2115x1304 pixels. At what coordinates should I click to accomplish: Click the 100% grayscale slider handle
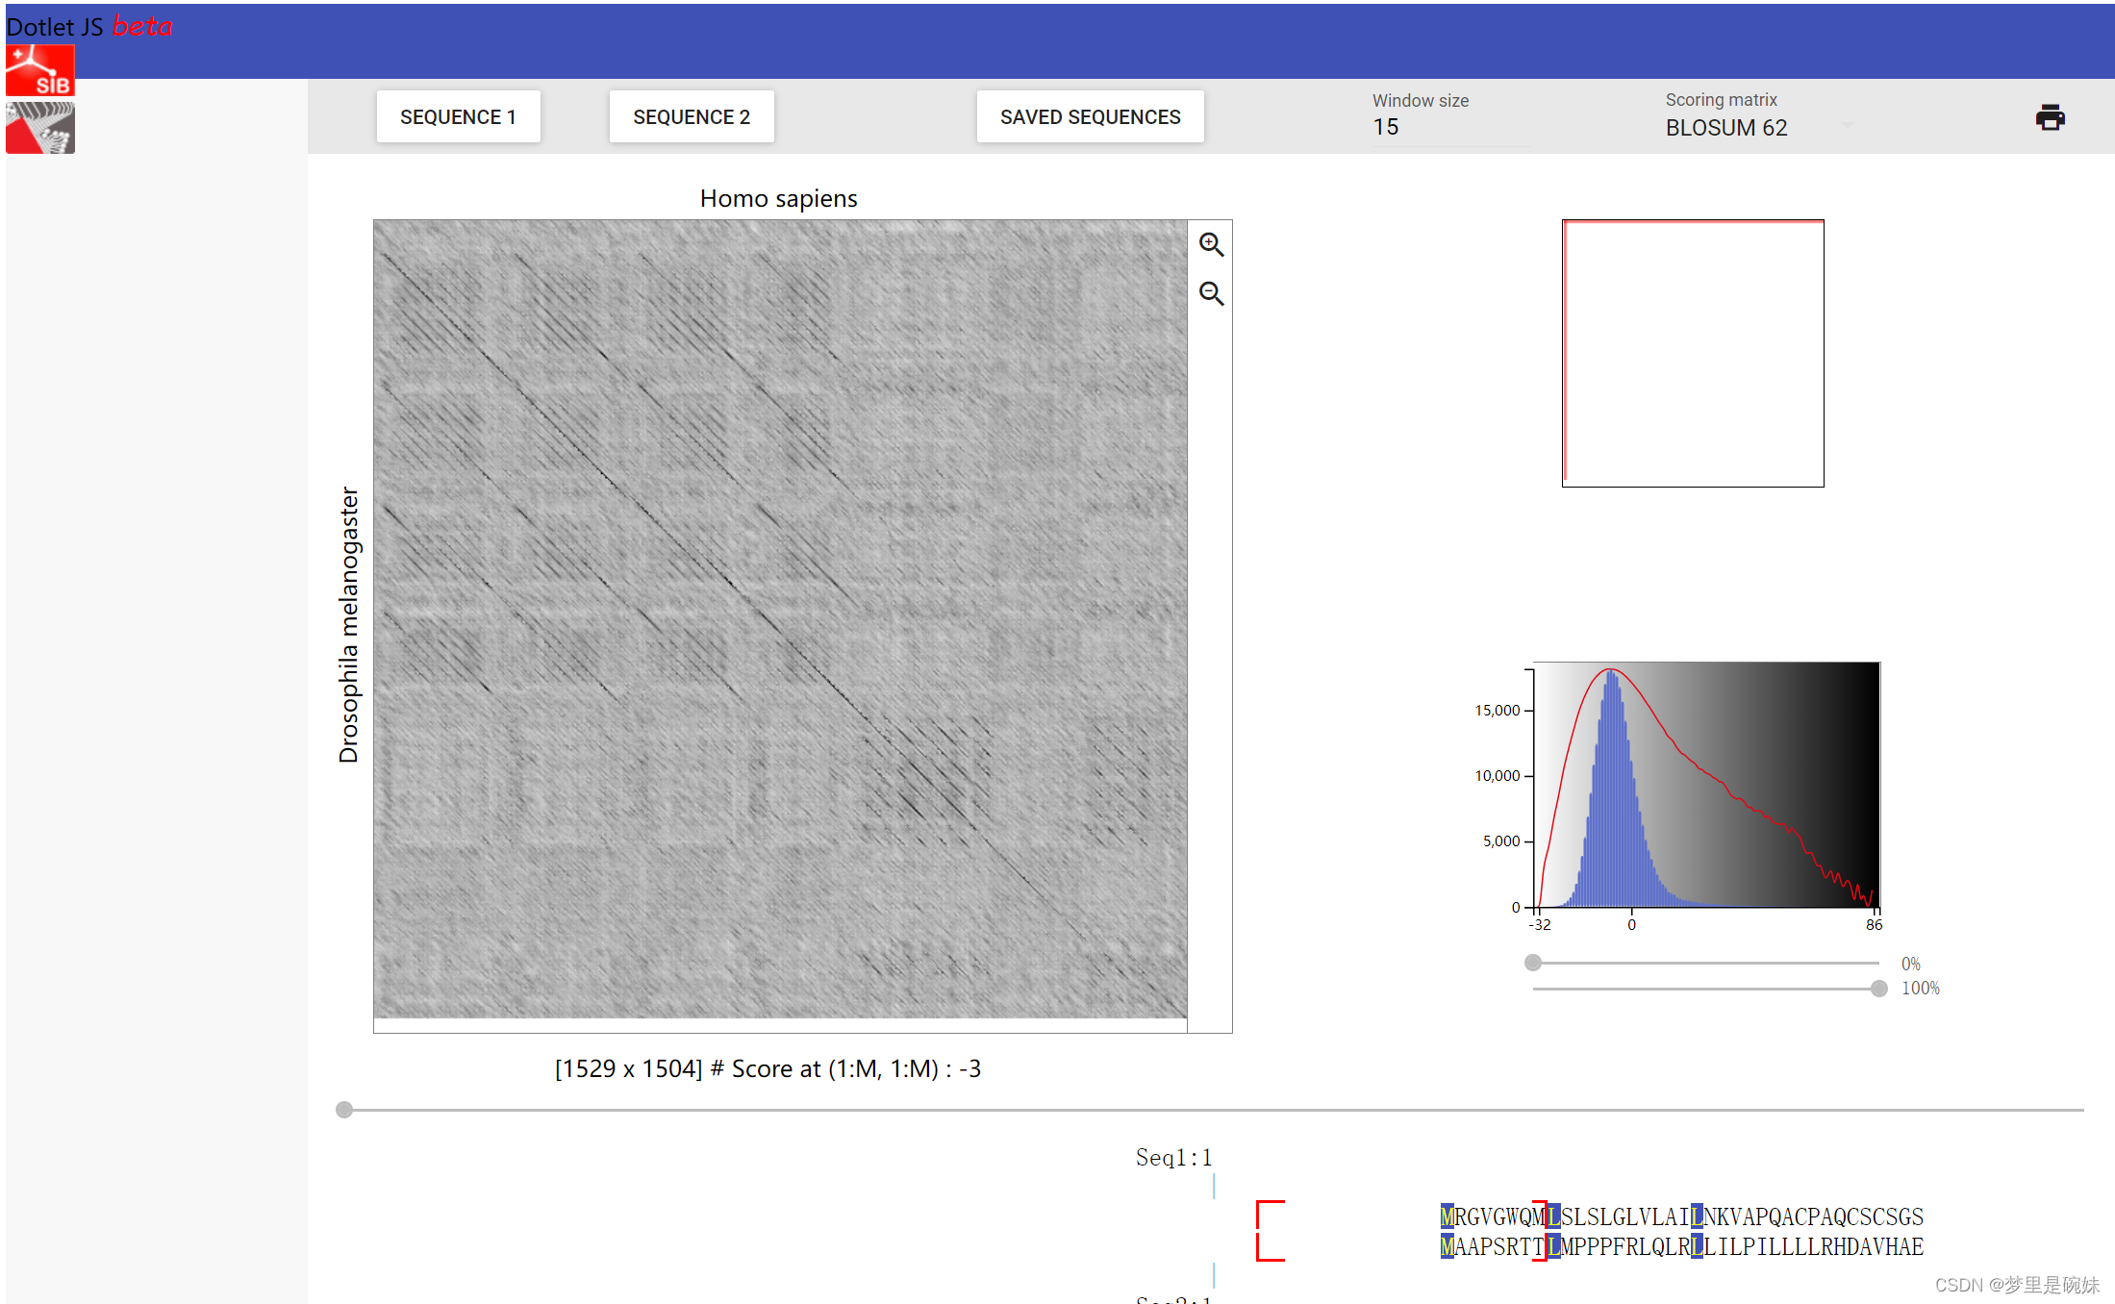coord(1878,989)
